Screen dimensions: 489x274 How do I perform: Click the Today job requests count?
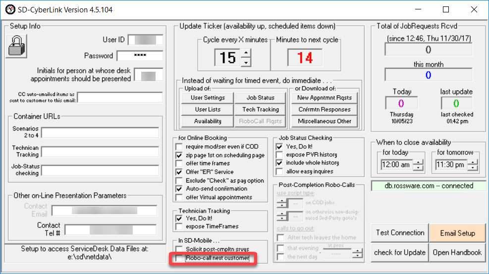coord(401,103)
